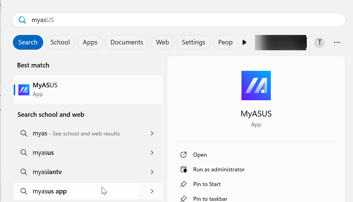
Task: Select the Documents filter tab
Action: click(127, 42)
